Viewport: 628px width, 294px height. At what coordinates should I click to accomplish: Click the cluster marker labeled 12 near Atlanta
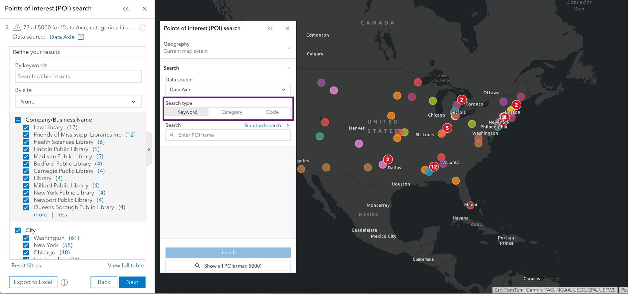pos(434,167)
